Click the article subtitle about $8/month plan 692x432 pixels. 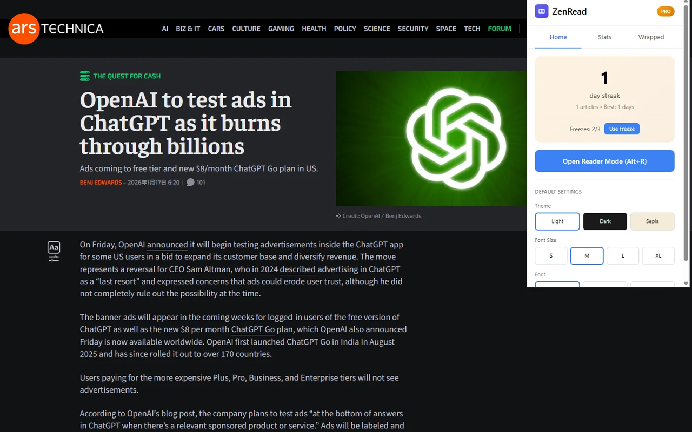tap(199, 168)
